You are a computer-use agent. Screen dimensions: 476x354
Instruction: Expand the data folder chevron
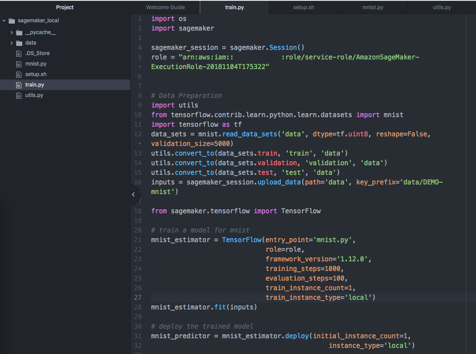11,43
